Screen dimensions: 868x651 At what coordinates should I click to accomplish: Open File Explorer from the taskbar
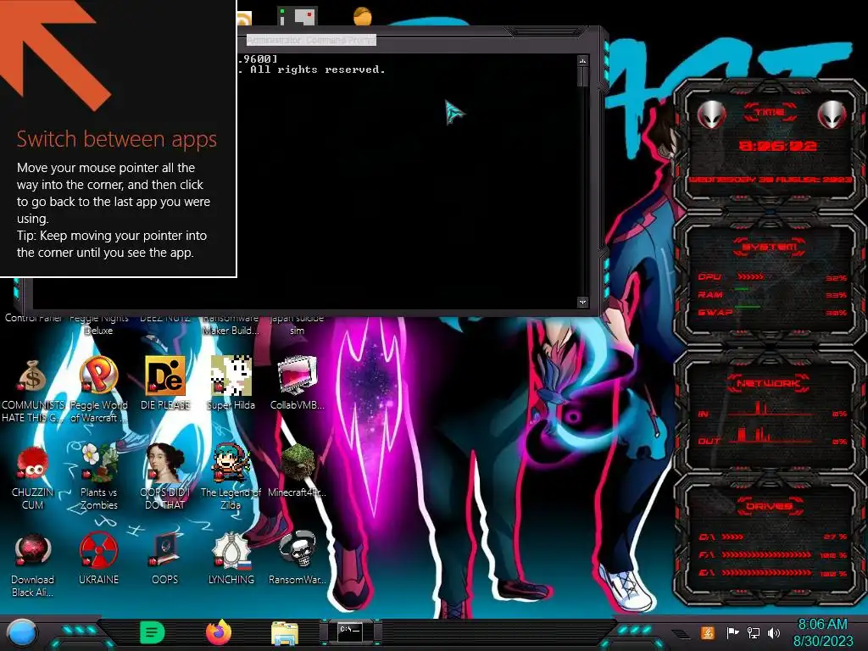click(x=285, y=633)
